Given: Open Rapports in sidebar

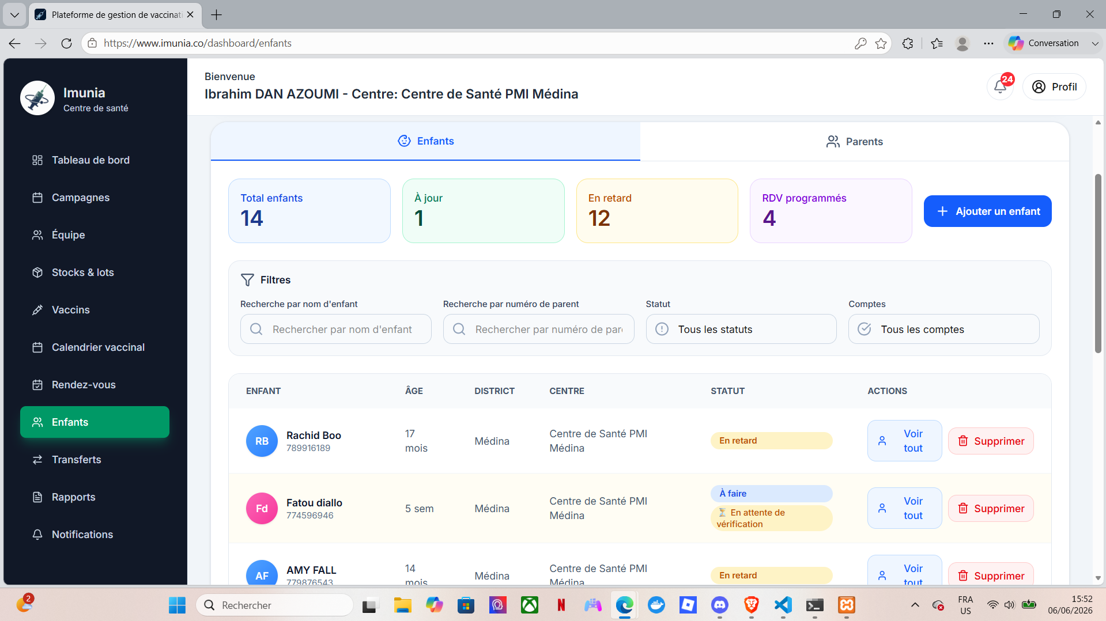Looking at the screenshot, I should [x=95, y=497].
